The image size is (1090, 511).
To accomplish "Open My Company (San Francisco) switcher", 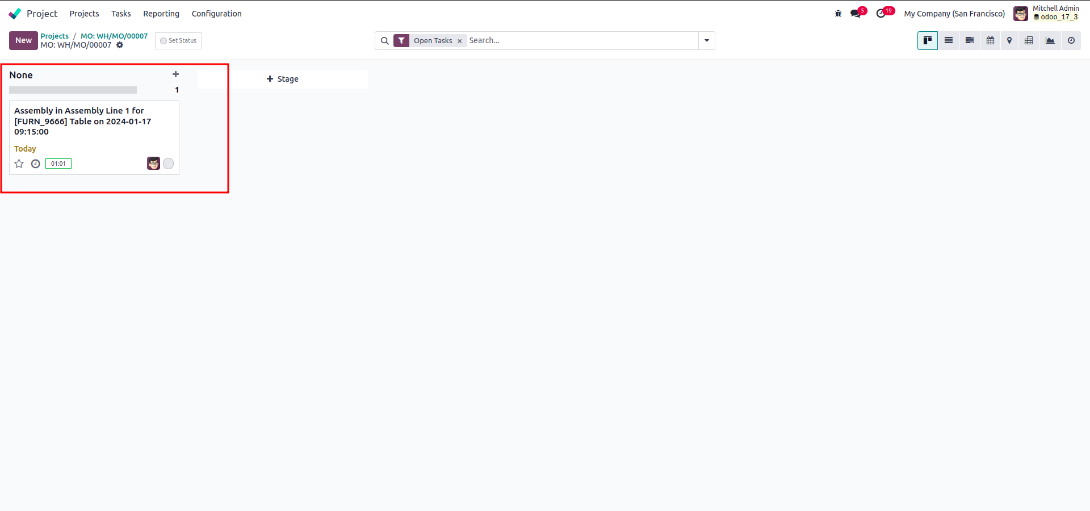I will 954,14.
